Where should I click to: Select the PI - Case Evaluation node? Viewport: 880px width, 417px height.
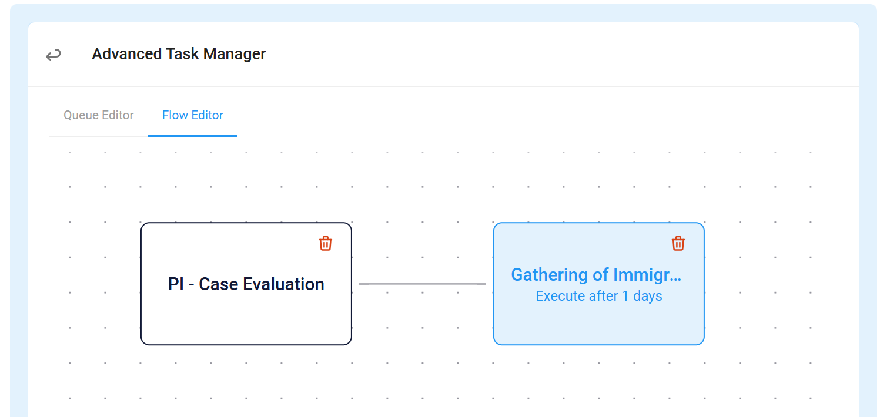[246, 284]
